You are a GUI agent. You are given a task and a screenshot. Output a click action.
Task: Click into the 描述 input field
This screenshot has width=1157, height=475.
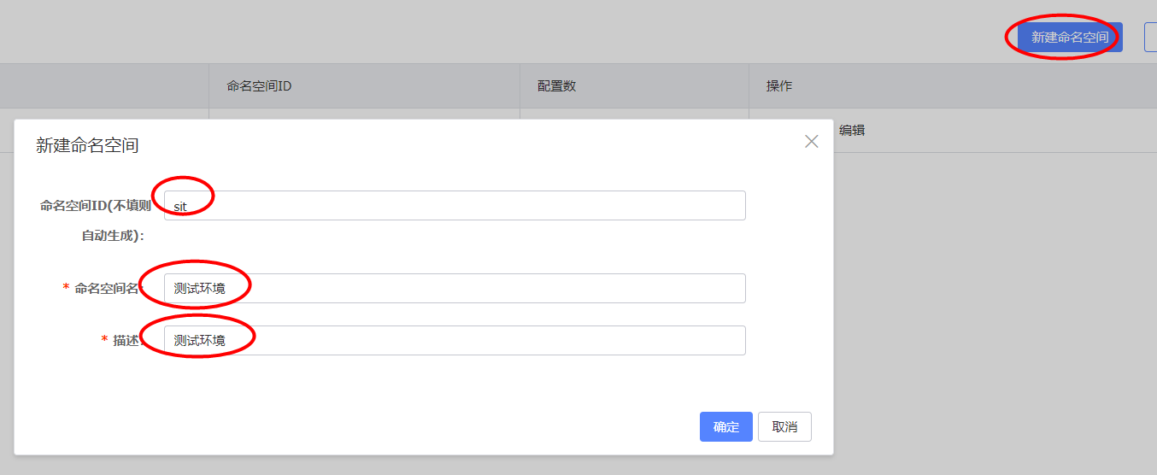(455, 340)
